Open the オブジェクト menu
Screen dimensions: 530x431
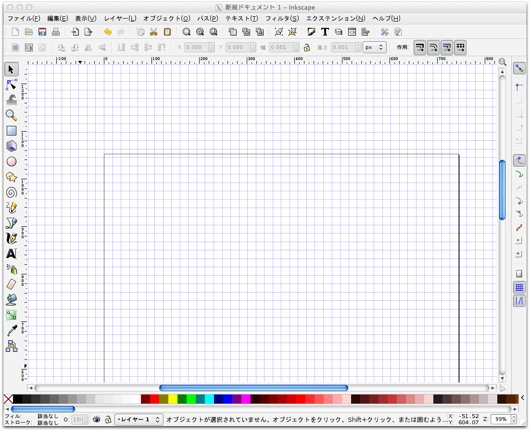pyautogui.click(x=166, y=19)
